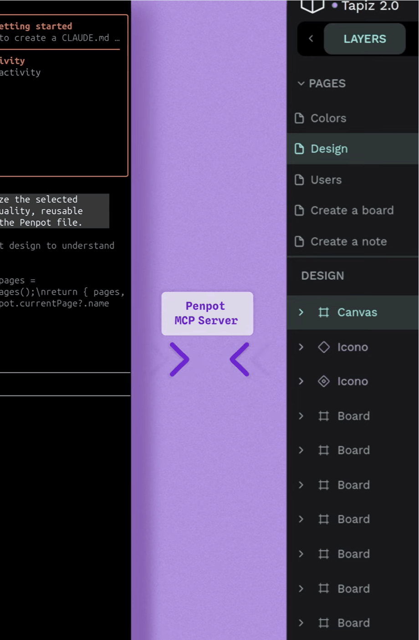The image size is (419, 640).
Task: Click the terminal text "pot.currentPage?.name"
Action: click(x=55, y=304)
